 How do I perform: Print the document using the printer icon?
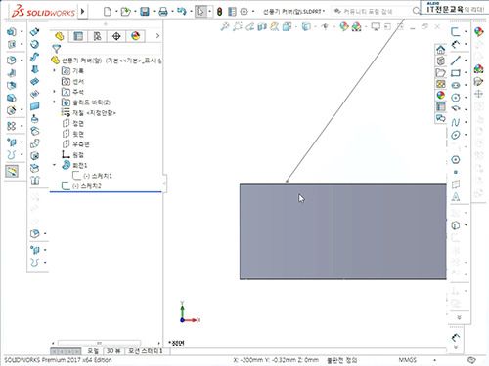click(x=163, y=12)
